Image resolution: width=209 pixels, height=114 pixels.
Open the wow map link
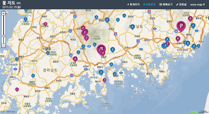point(197,5)
